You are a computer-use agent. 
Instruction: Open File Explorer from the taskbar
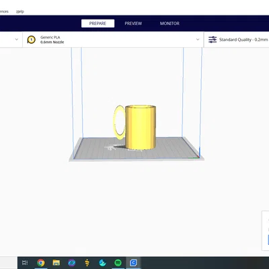56,262
